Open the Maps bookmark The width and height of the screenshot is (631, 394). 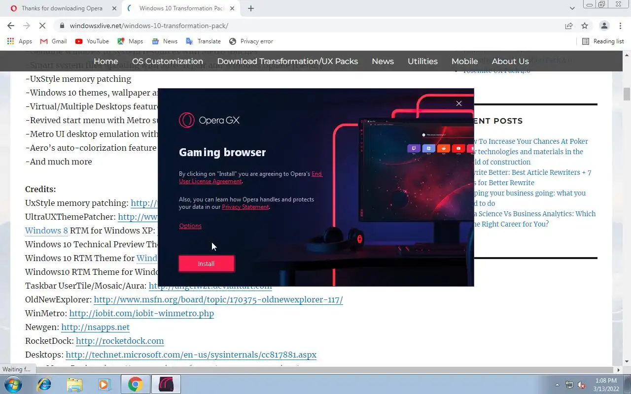pyautogui.click(x=130, y=41)
